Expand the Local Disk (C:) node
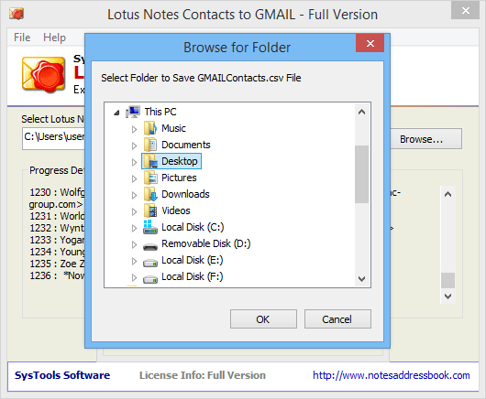This screenshot has width=486, height=399. [134, 228]
